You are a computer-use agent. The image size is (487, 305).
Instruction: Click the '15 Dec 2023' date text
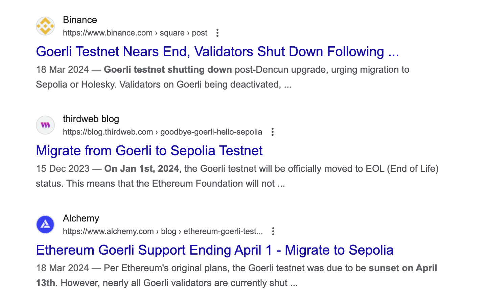click(x=63, y=168)
